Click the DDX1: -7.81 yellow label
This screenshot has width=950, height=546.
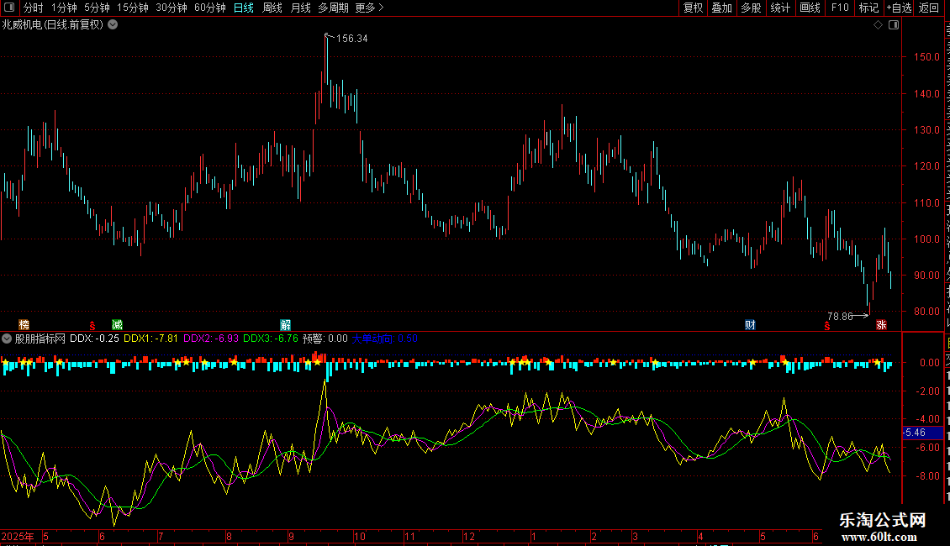pyautogui.click(x=150, y=339)
